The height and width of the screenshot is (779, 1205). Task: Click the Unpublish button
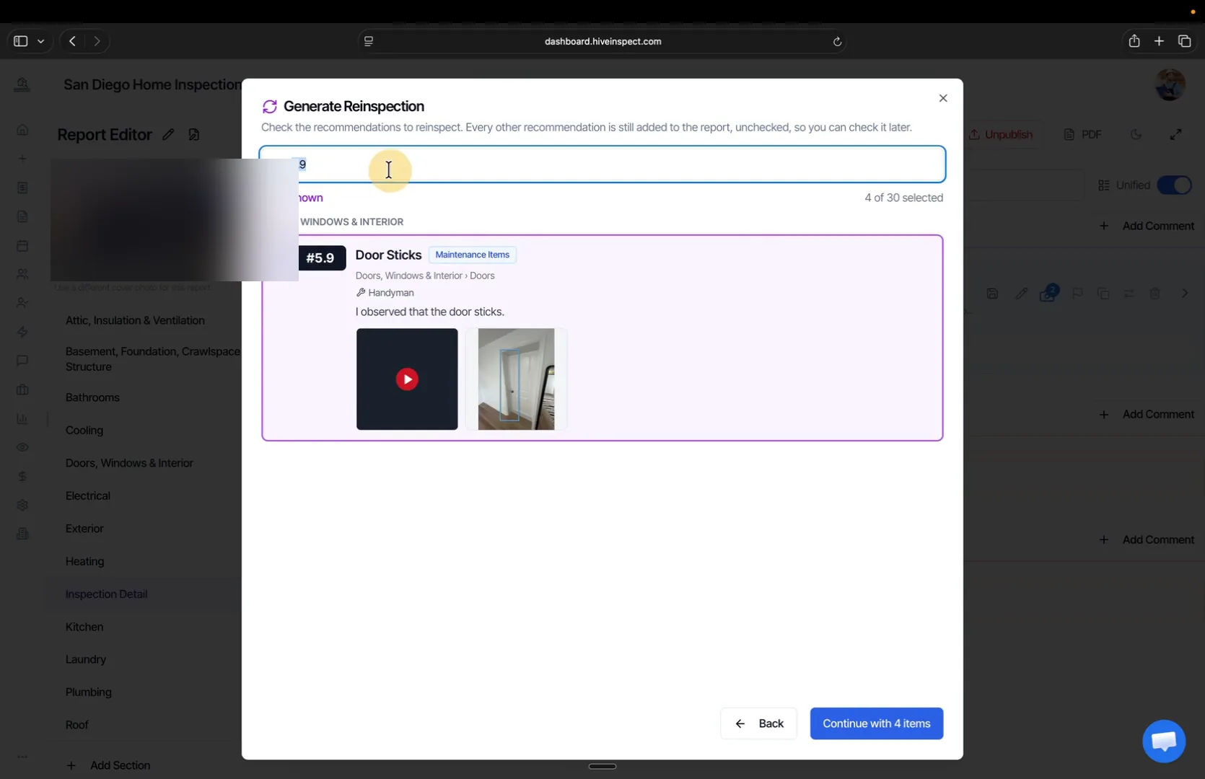1001,135
